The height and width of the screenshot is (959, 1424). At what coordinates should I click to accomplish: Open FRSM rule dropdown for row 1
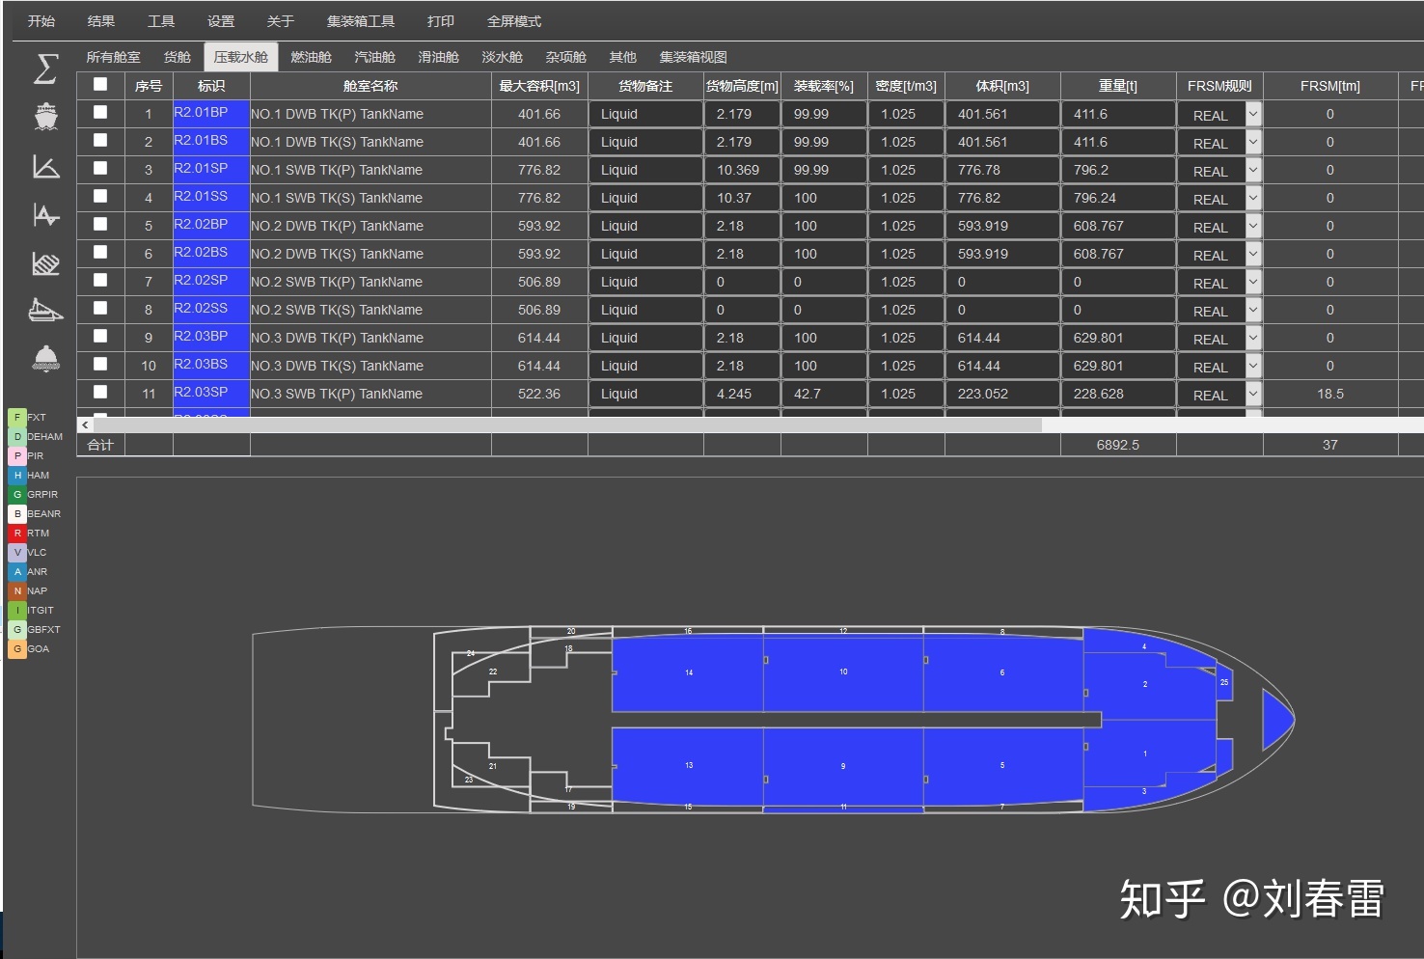[x=1252, y=114]
